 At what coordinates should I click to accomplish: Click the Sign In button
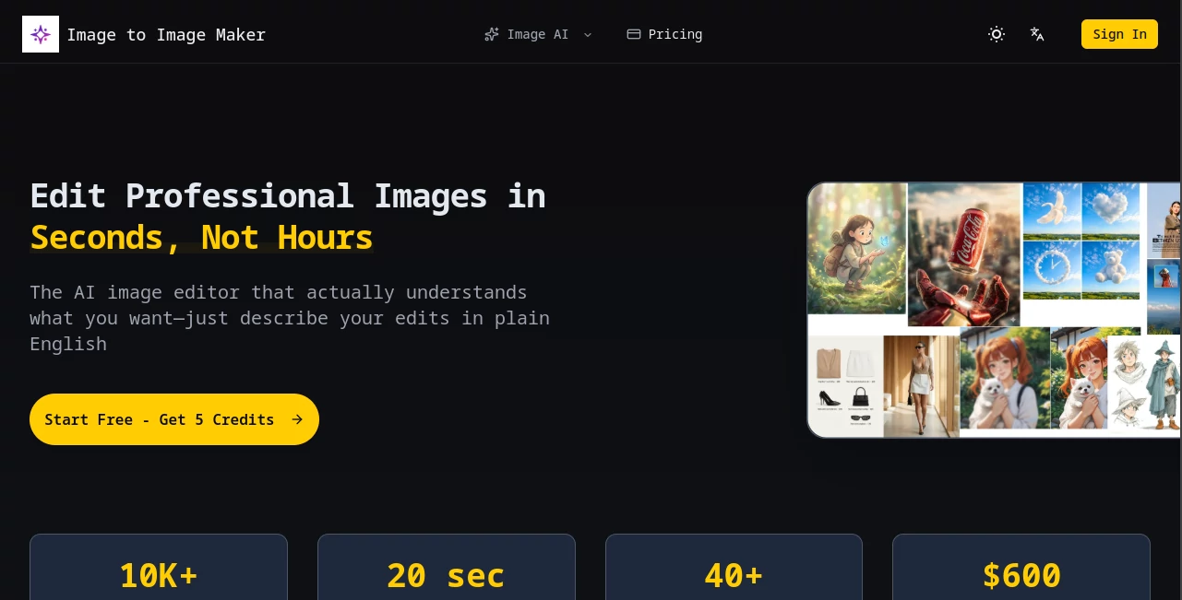tap(1119, 34)
